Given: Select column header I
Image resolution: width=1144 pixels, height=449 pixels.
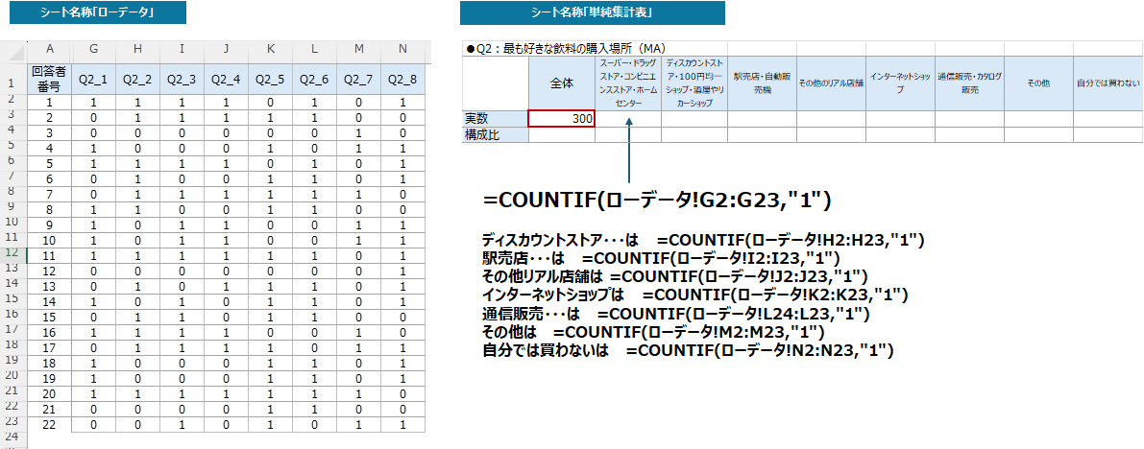Looking at the screenshot, I should pos(183,49).
